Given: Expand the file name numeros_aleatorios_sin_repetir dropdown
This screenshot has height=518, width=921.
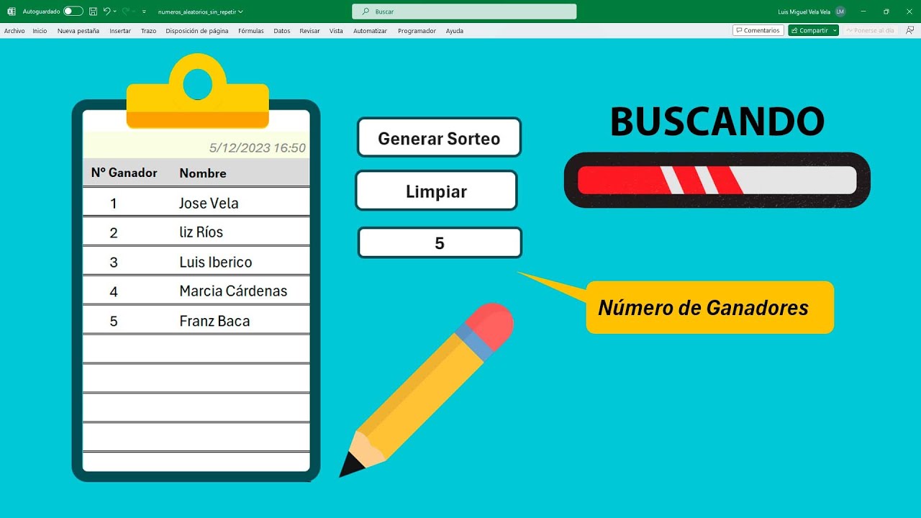Looking at the screenshot, I should pyautogui.click(x=240, y=12).
